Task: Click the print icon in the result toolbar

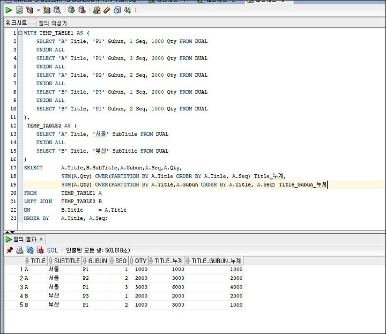Action: (20, 250)
